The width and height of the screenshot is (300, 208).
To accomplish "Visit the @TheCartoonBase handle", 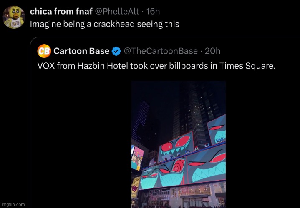I will tap(161, 51).
